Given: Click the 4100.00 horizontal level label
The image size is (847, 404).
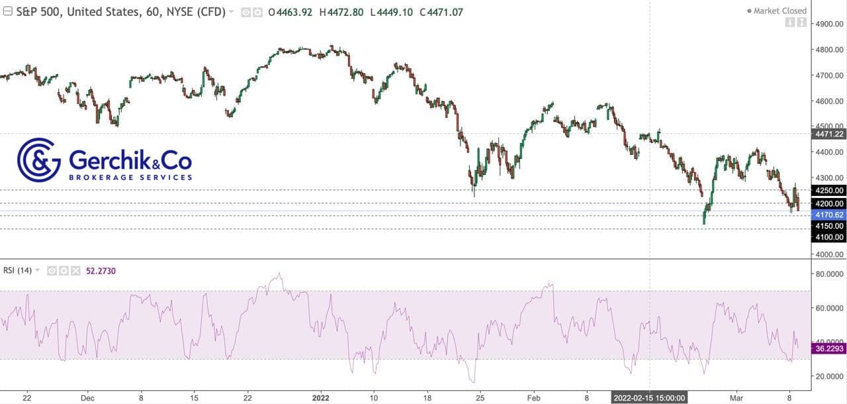Looking at the screenshot, I should pyautogui.click(x=829, y=237).
